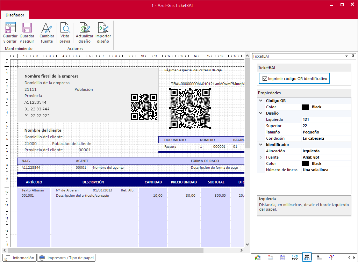
Task: Select the CANTIDAD column header
Action: [153, 182]
